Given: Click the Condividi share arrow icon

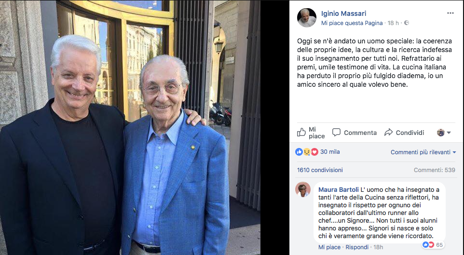Looking at the screenshot, I should point(388,132).
